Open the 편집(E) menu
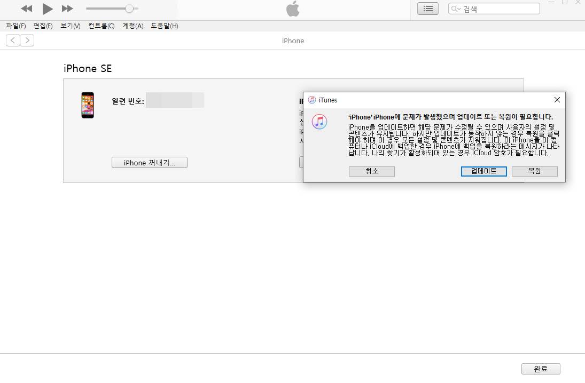 click(x=43, y=26)
